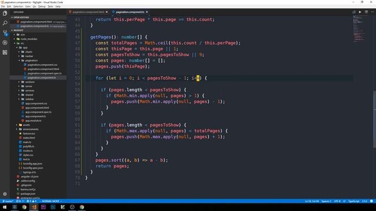Viewport: 376px width, 211px height.
Task: Switch to pagination.component.ts tab
Action: (130, 12)
